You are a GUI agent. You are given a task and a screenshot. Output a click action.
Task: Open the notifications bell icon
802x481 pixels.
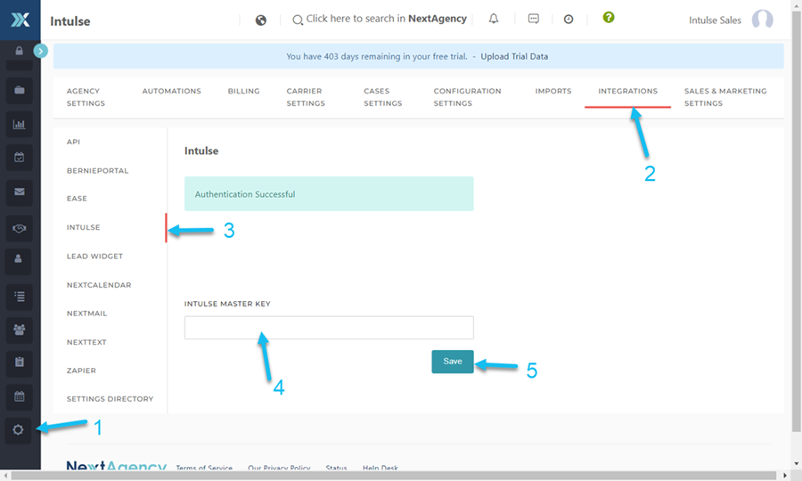[494, 19]
